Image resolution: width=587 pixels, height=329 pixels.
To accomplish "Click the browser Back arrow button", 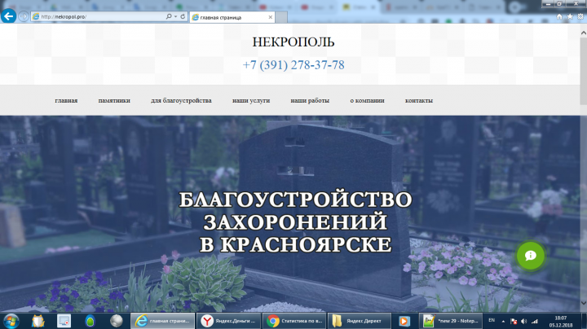I will [x=8, y=16].
